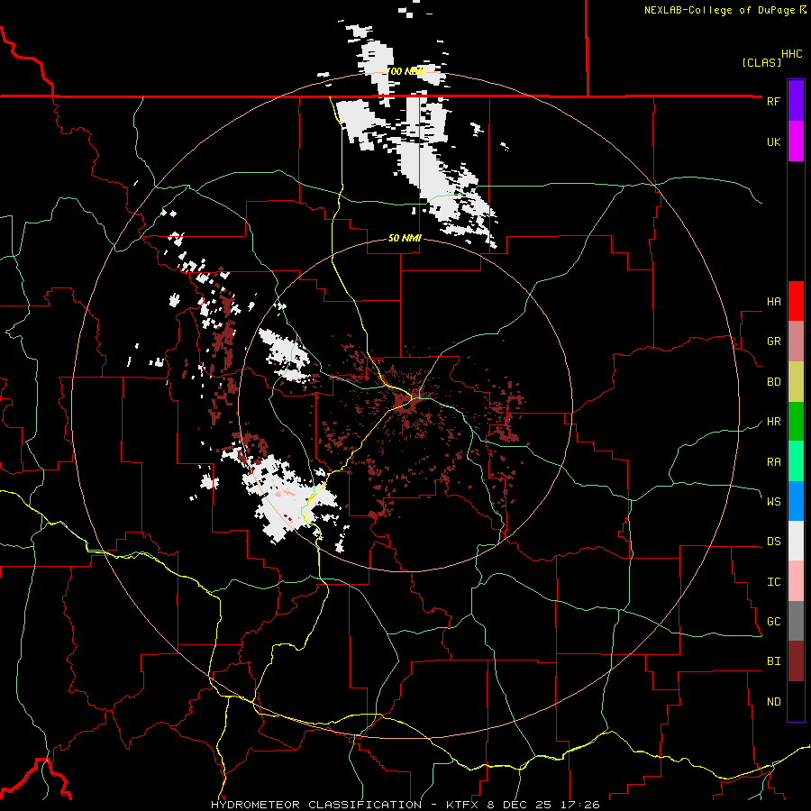811x811 pixels.
Task: Click the ND legend label
Action: (x=773, y=701)
